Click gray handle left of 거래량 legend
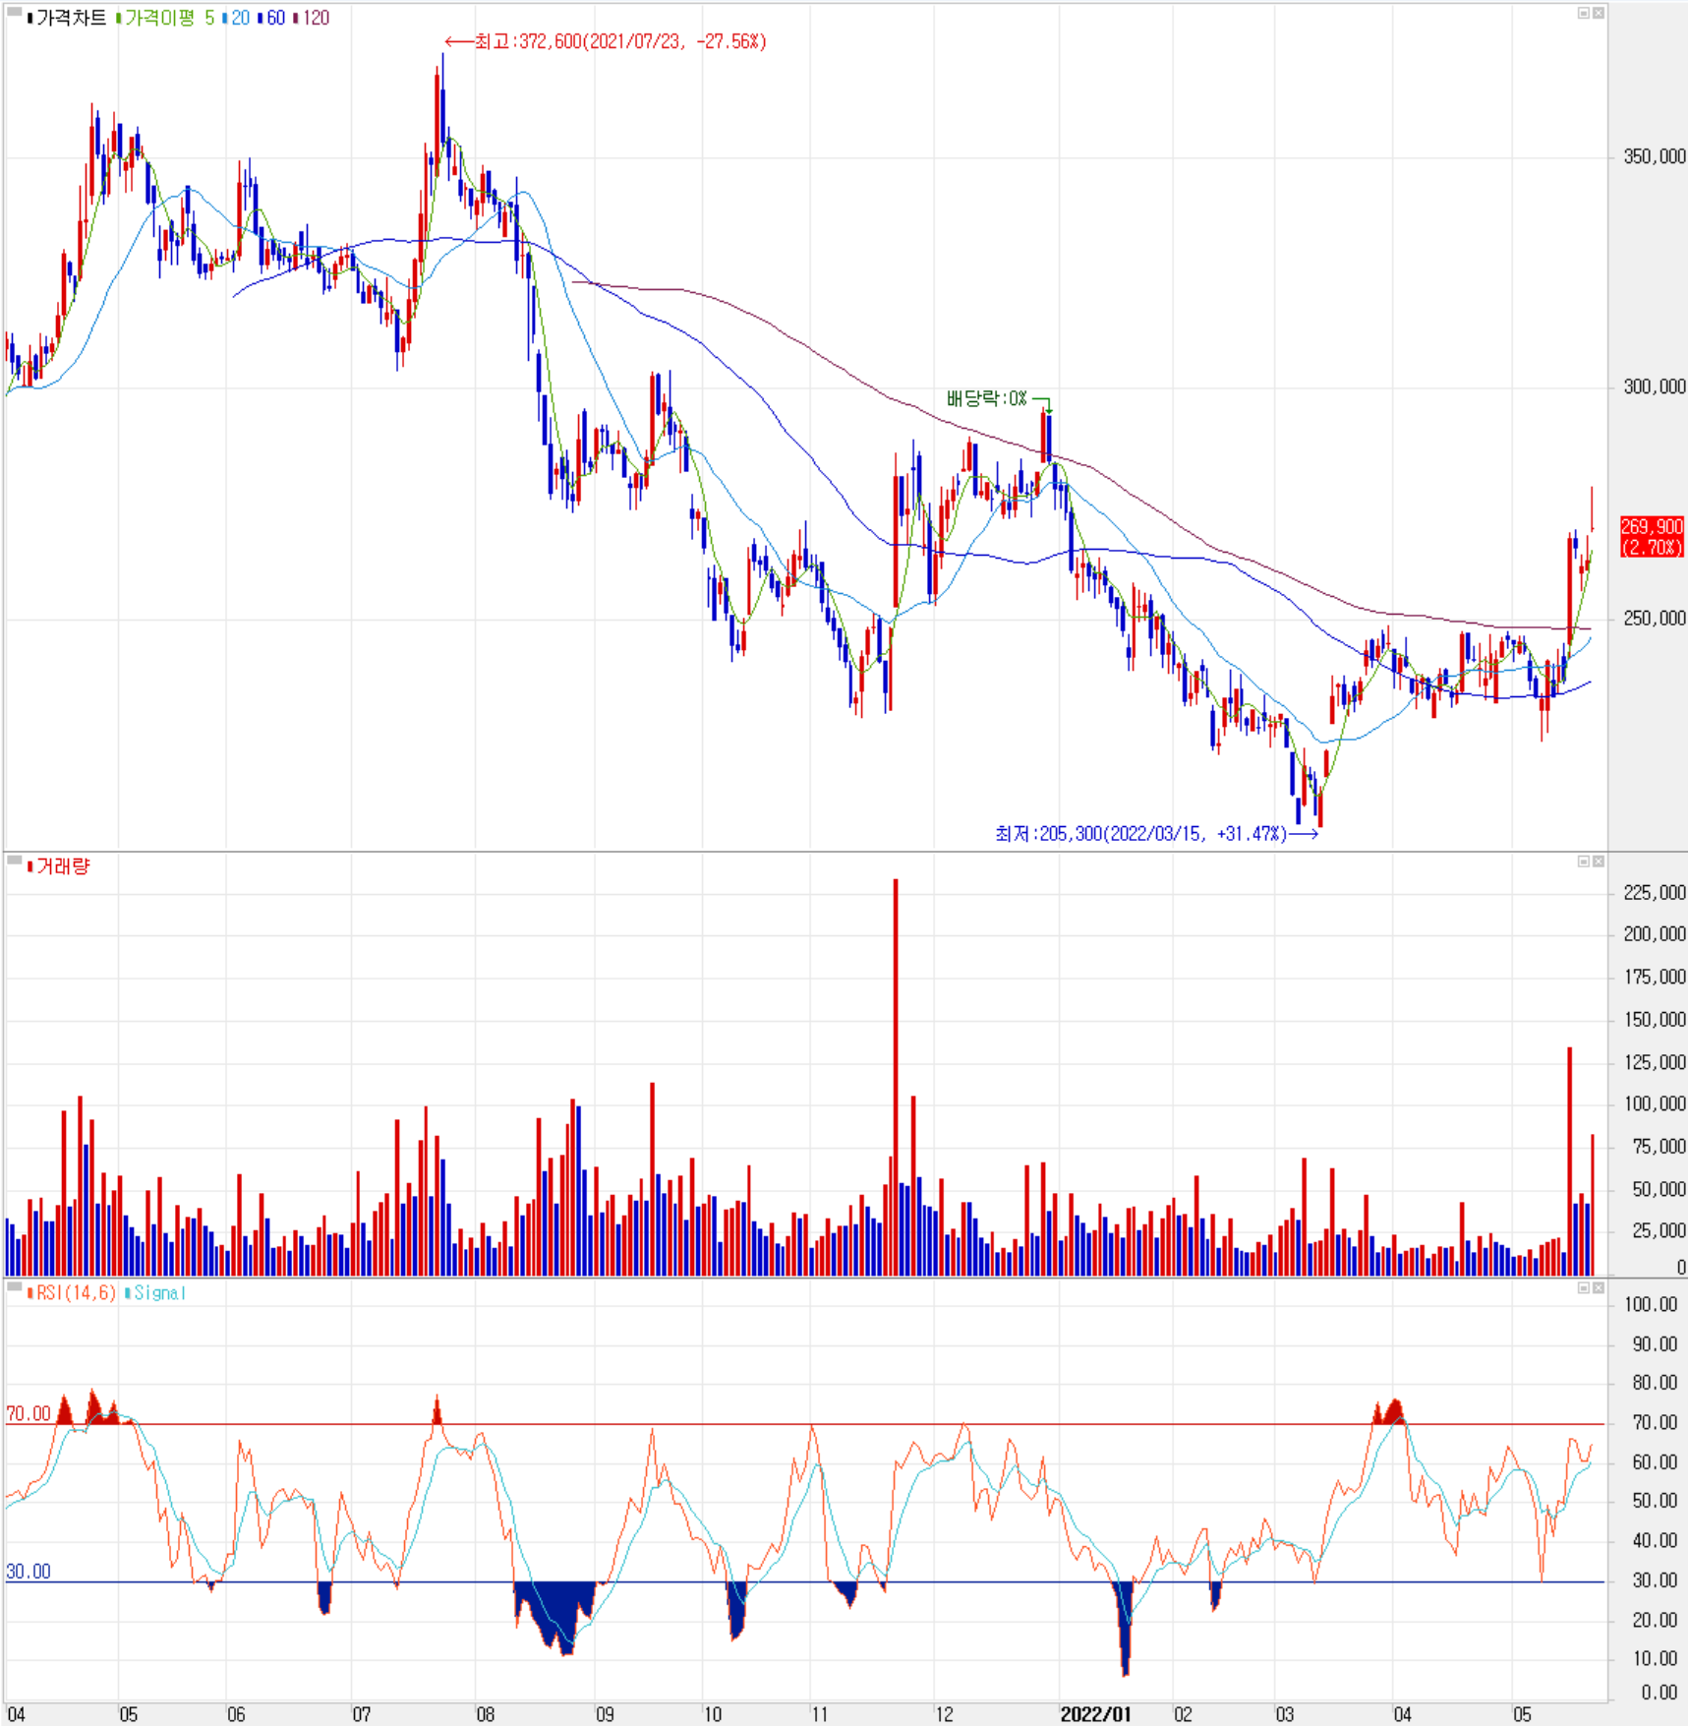The height and width of the screenshot is (1726, 1688). [x=14, y=861]
